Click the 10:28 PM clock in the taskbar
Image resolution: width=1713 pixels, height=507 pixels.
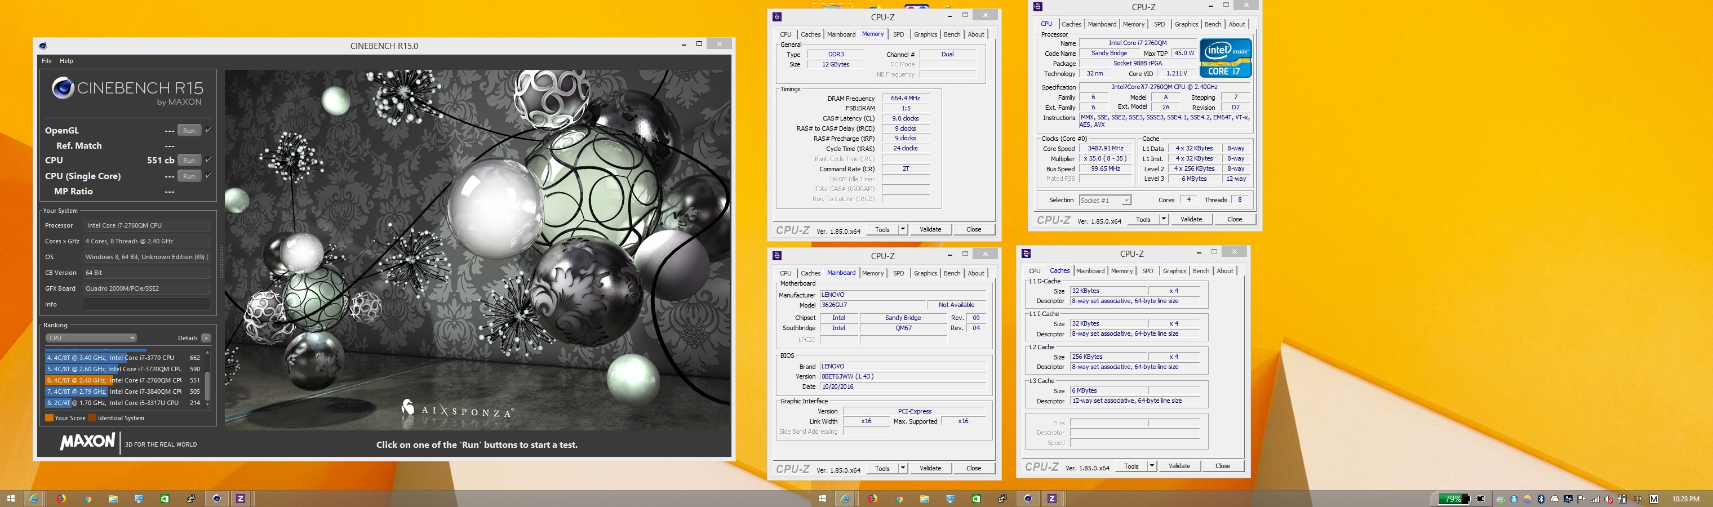pos(1686,499)
